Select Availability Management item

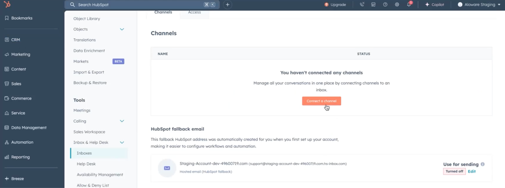[100, 175]
